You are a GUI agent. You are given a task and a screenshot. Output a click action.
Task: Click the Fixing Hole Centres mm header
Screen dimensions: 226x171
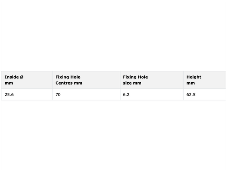pos(87,80)
